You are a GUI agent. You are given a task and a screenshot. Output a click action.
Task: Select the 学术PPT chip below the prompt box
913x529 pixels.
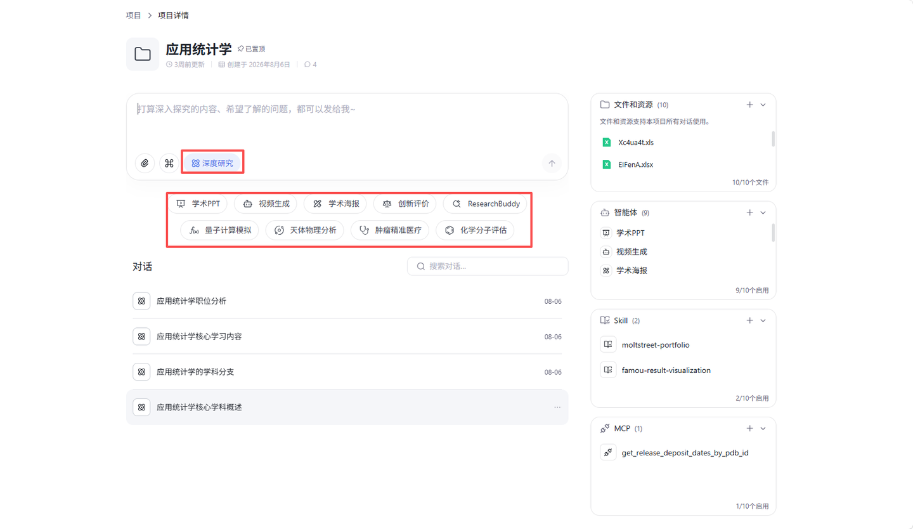(197, 204)
